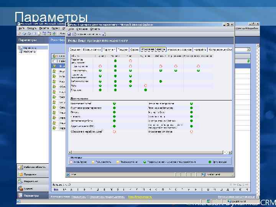Viewport: 276px width, 207px height.
Task: Open Действия menu in the role window
Action: [82, 29]
